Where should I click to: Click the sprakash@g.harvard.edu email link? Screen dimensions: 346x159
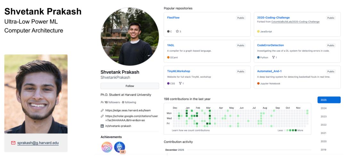(x=38, y=143)
